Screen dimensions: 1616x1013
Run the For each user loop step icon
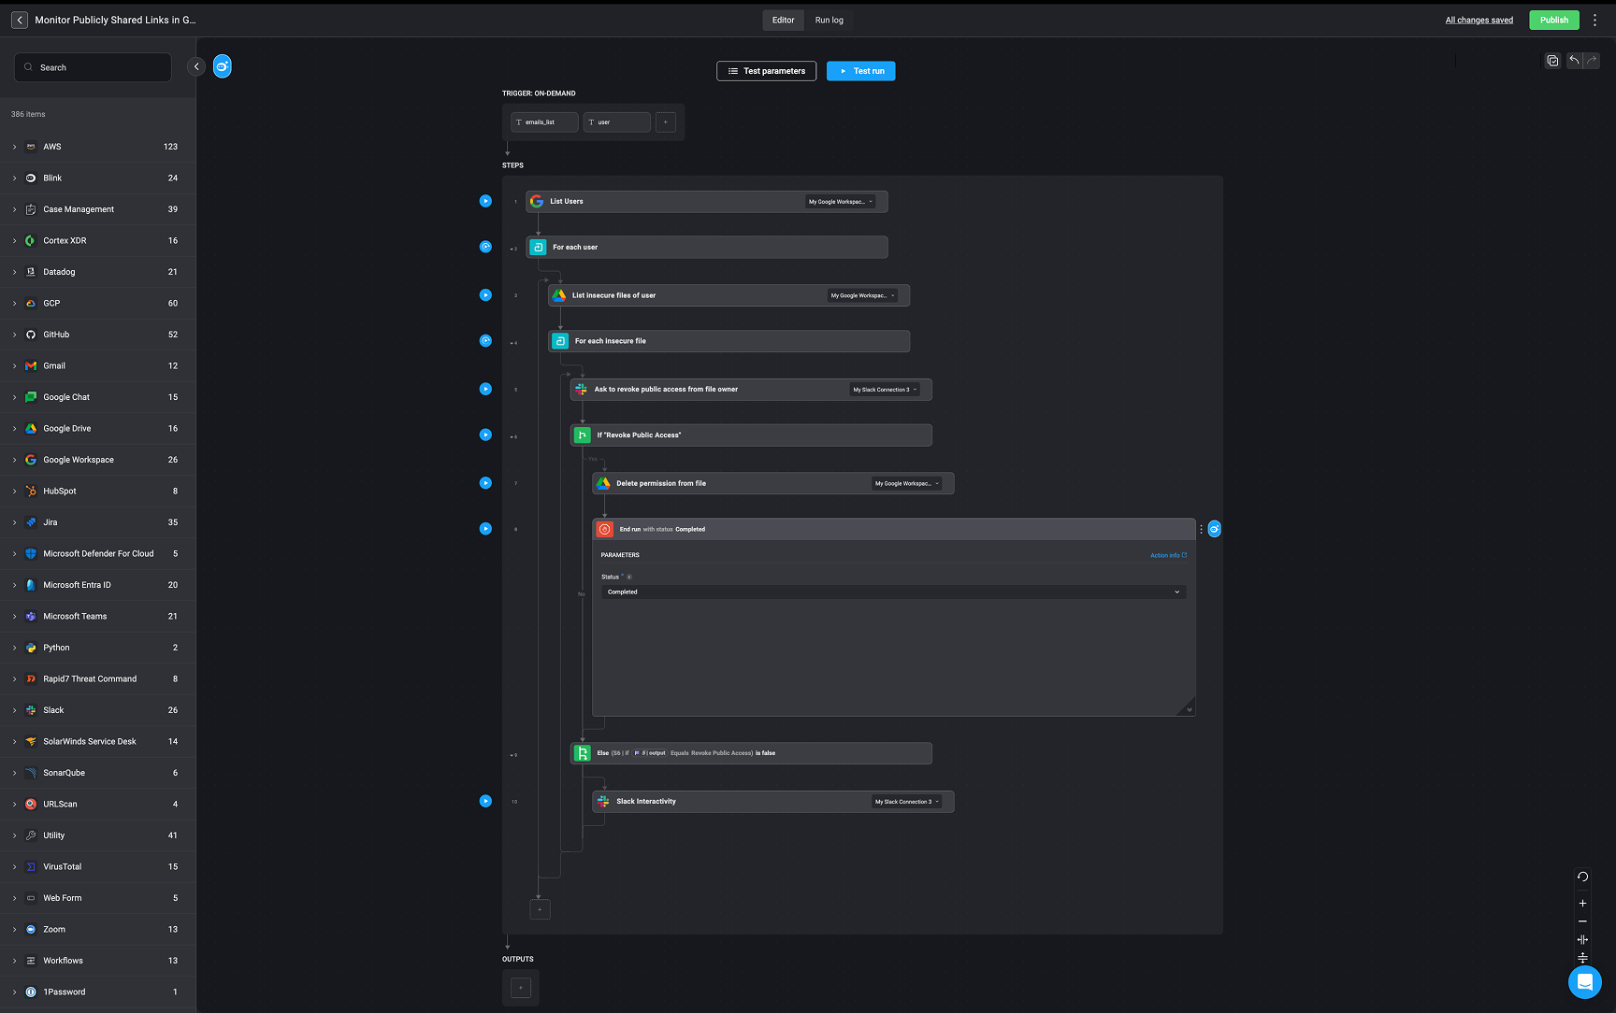(485, 247)
